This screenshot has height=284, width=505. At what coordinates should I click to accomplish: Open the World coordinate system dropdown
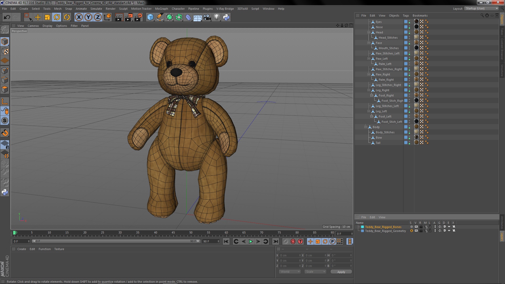290,272
